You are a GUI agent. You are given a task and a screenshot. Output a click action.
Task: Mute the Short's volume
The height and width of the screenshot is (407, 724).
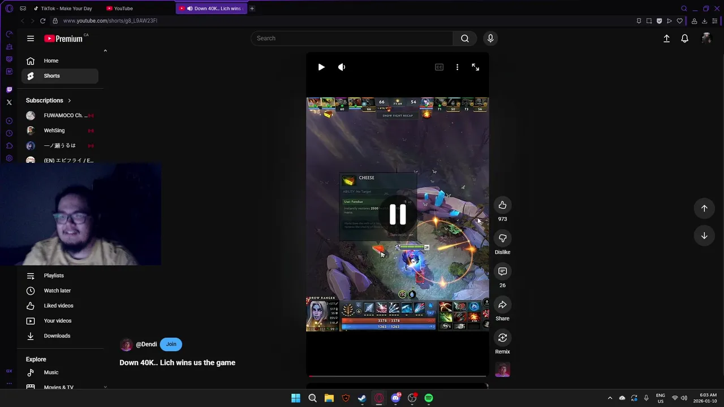(x=342, y=67)
